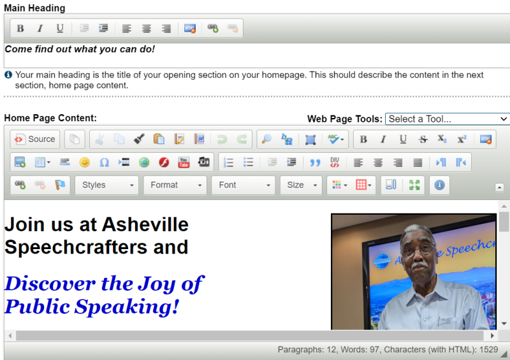Open HTML snippet tool in Main Heading toolbar
This screenshot has height=360, width=510.
190,29
